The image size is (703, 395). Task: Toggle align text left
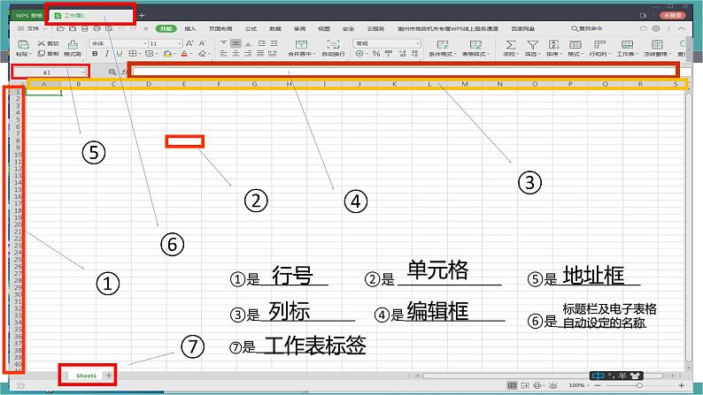pos(223,53)
